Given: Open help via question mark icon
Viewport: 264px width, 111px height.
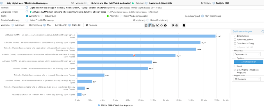Looking at the screenshot, I should pos(184,25).
